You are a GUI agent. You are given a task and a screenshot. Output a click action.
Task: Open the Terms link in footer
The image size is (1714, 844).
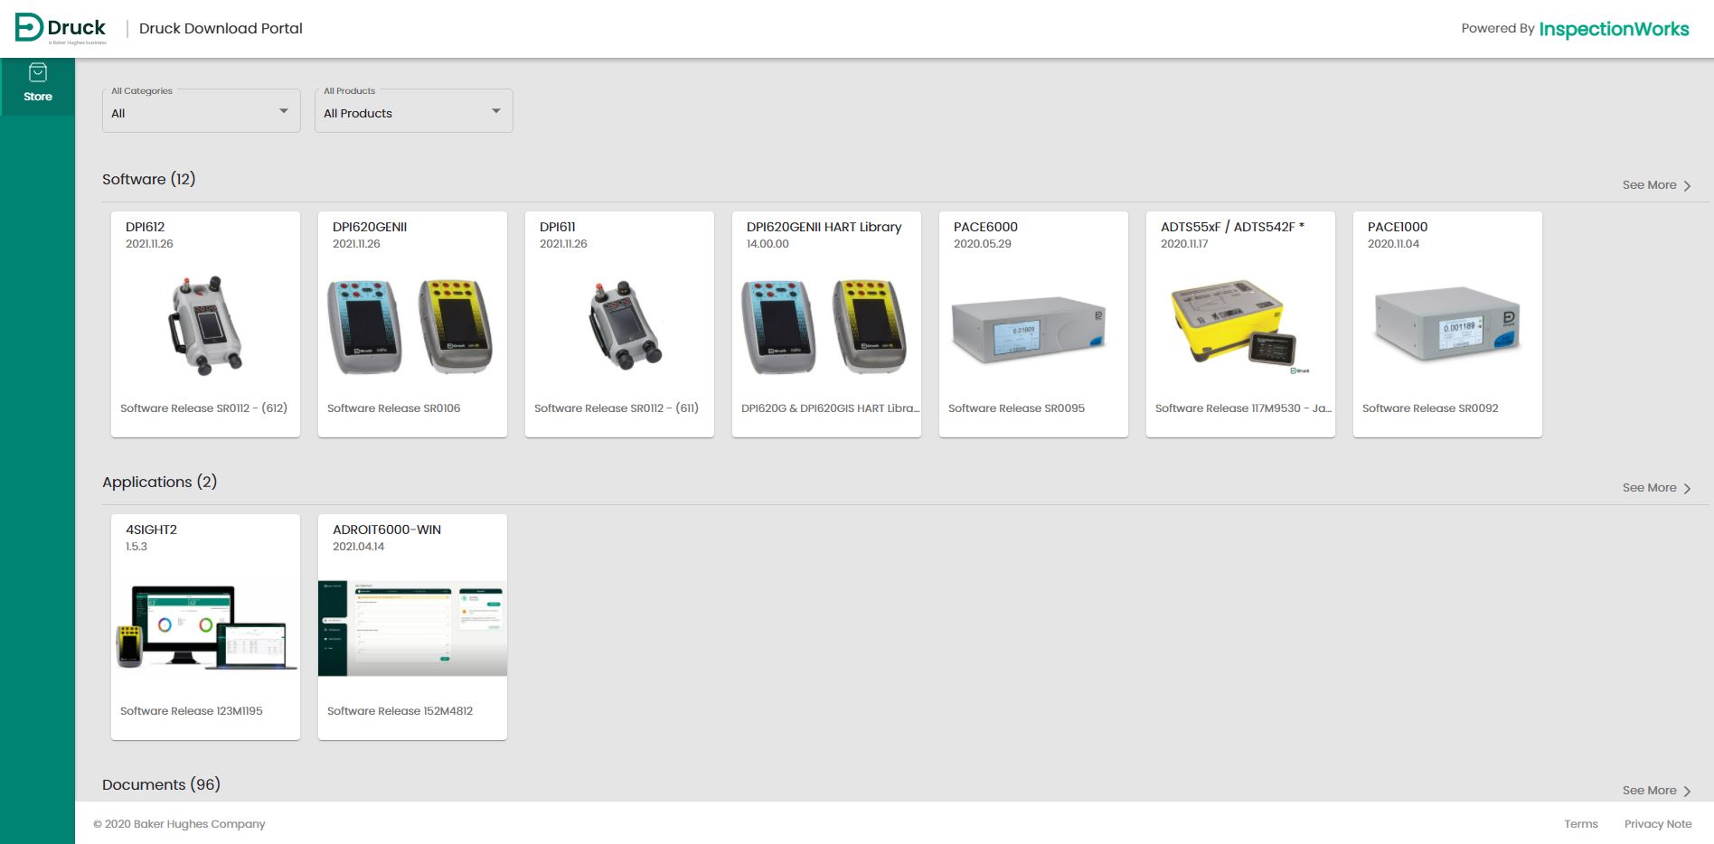pyautogui.click(x=1581, y=824)
